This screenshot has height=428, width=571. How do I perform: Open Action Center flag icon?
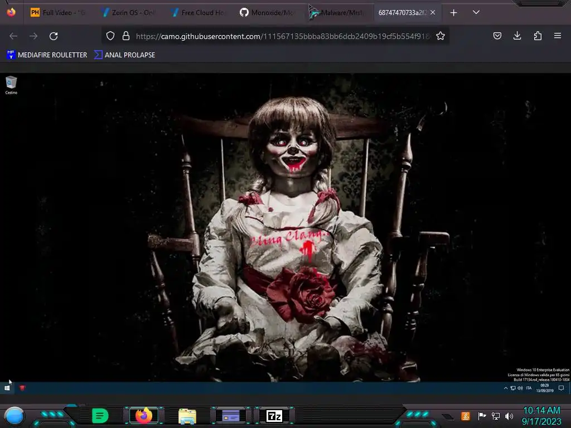tap(482, 416)
